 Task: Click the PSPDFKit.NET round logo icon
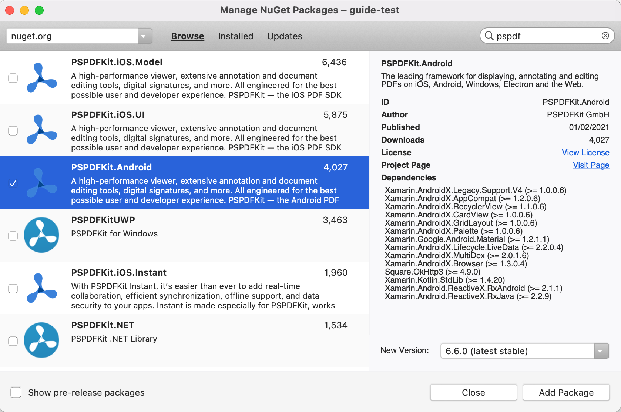41,340
